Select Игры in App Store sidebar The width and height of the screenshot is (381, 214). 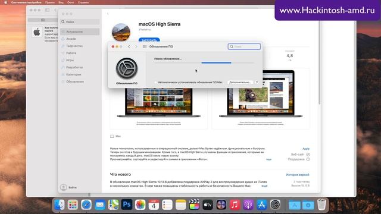point(80,60)
